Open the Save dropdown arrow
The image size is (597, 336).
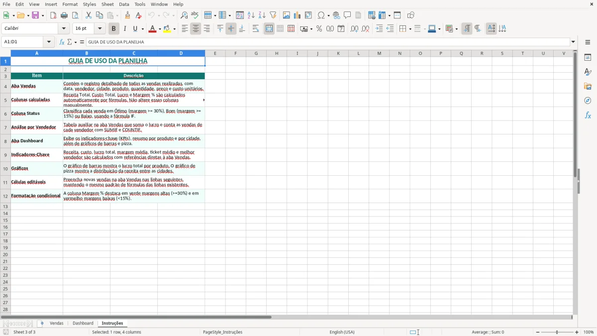[43, 15]
